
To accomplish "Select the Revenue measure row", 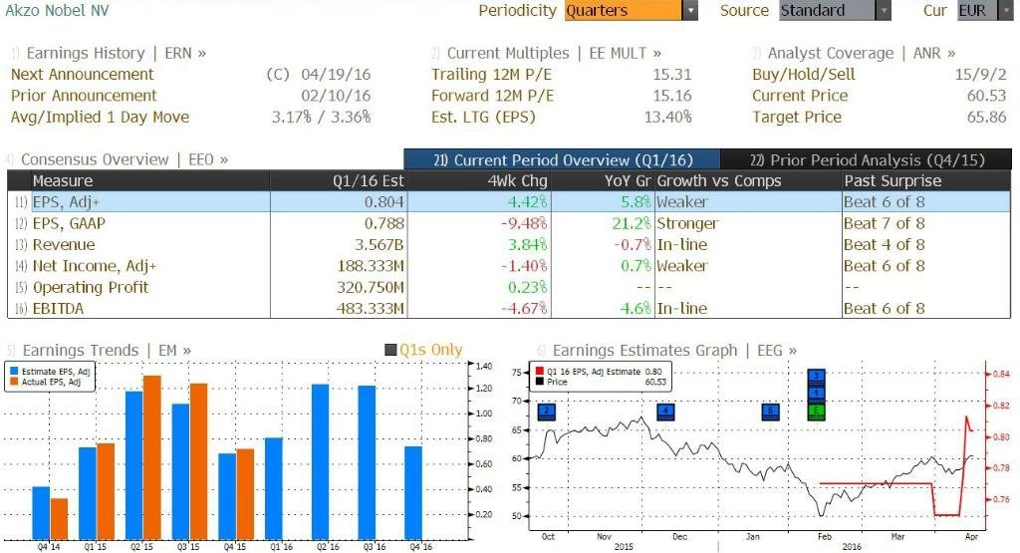I will pos(509,245).
